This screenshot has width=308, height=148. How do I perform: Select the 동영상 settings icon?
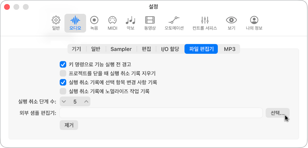(x=150, y=23)
